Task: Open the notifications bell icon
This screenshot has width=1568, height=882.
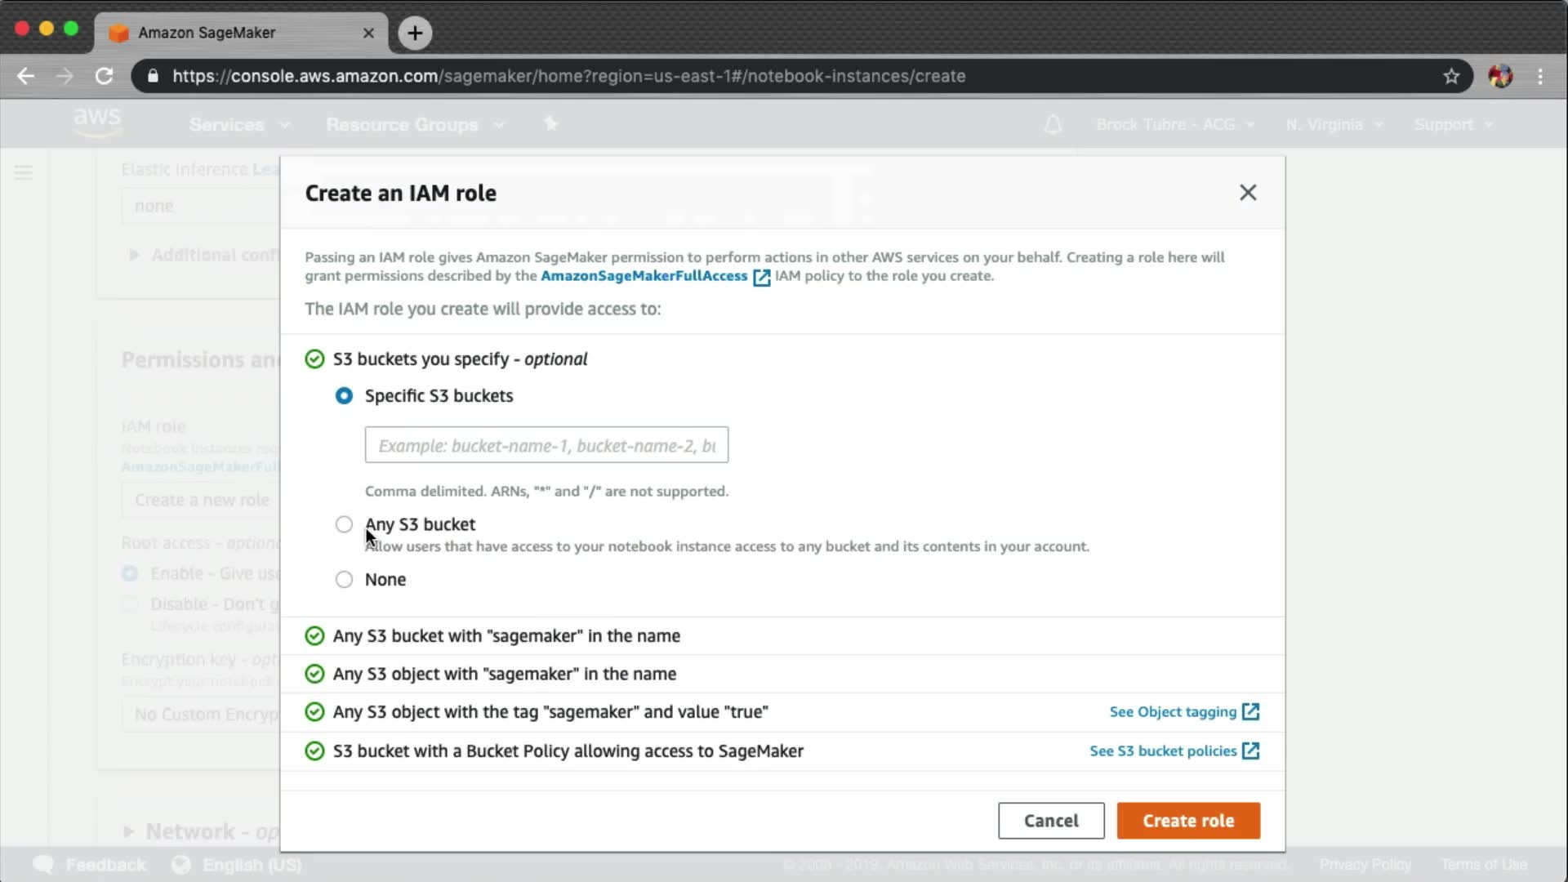Action: click(1053, 125)
